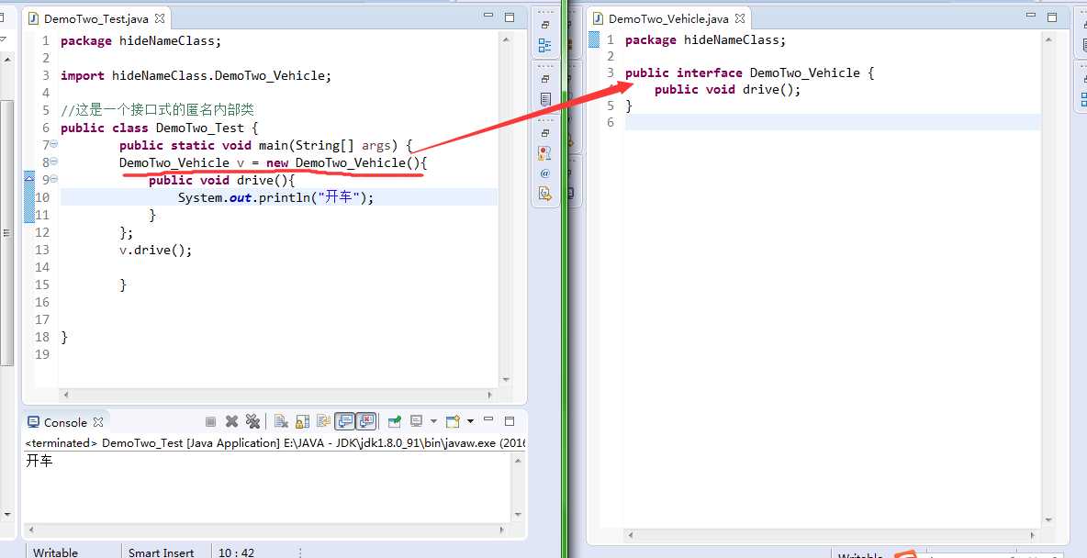This screenshot has height=558, width=1087.
Task: Click the Vehicle editor horizontal scrollbar
Action: point(832,536)
